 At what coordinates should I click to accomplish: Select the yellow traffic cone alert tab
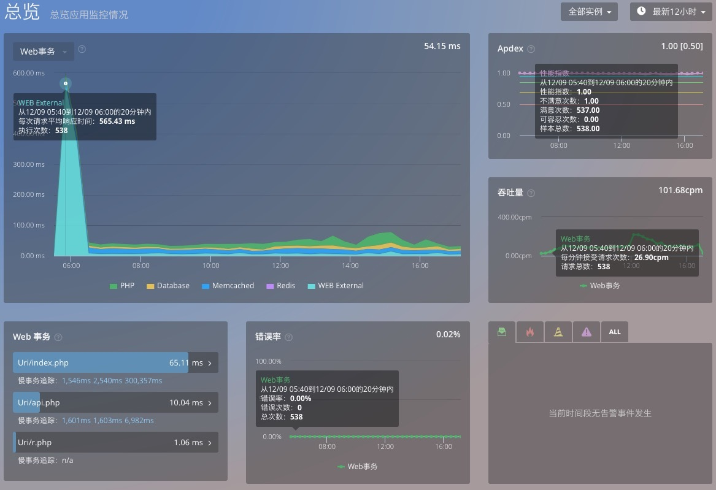(x=558, y=332)
